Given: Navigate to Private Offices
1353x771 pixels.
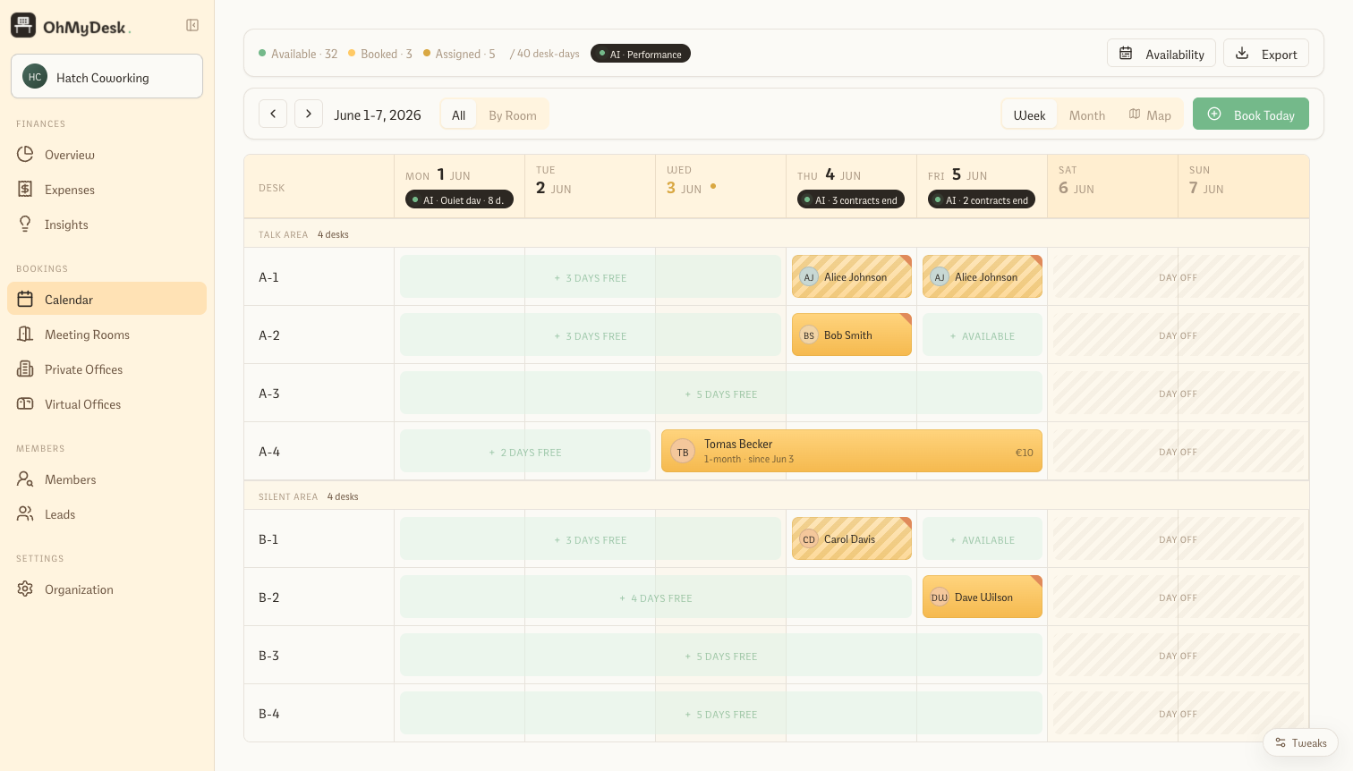Looking at the screenshot, I should [x=106, y=369].
